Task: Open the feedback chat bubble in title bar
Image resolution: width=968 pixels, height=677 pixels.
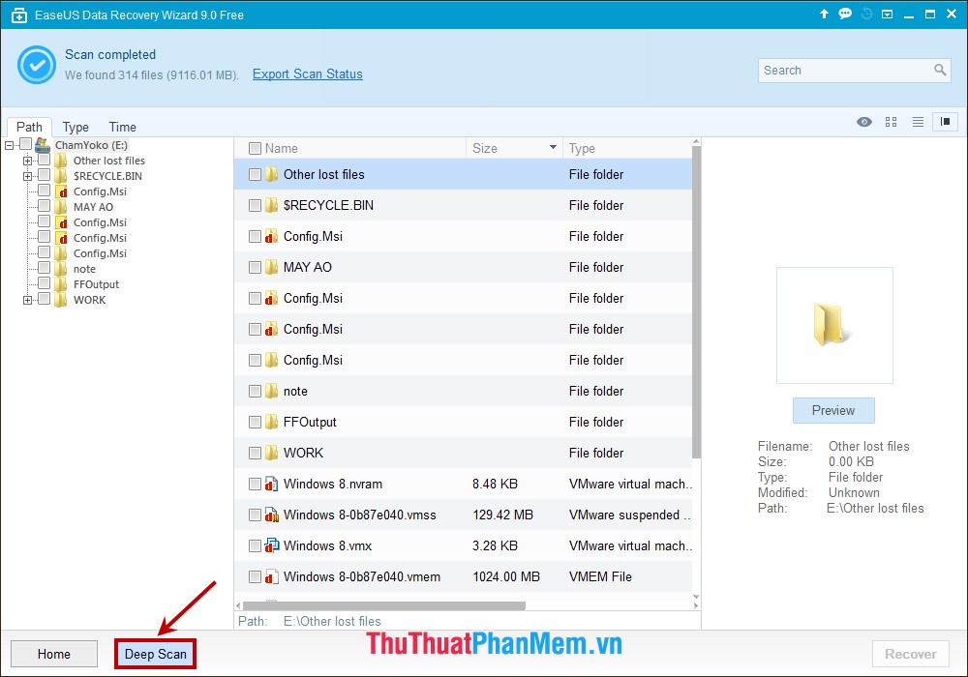Action: click(x=844, y=14)
